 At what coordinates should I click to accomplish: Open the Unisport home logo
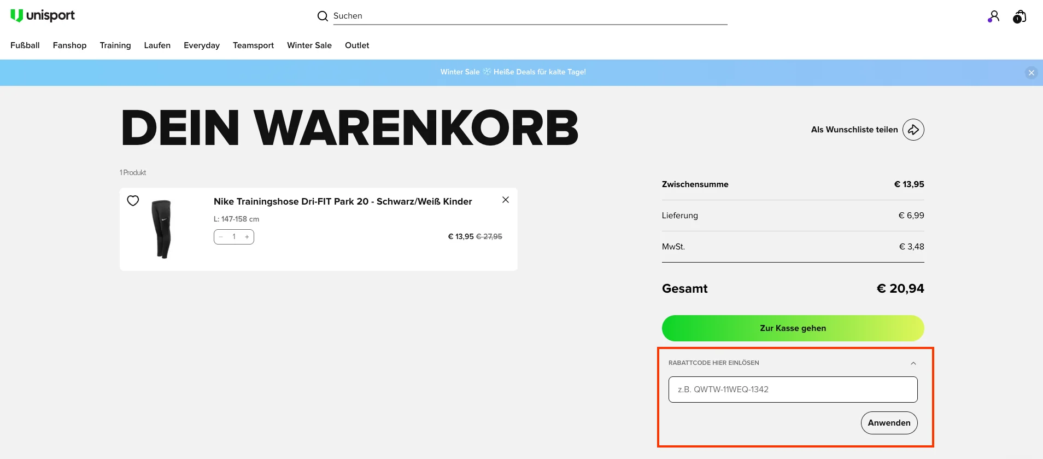43,15
